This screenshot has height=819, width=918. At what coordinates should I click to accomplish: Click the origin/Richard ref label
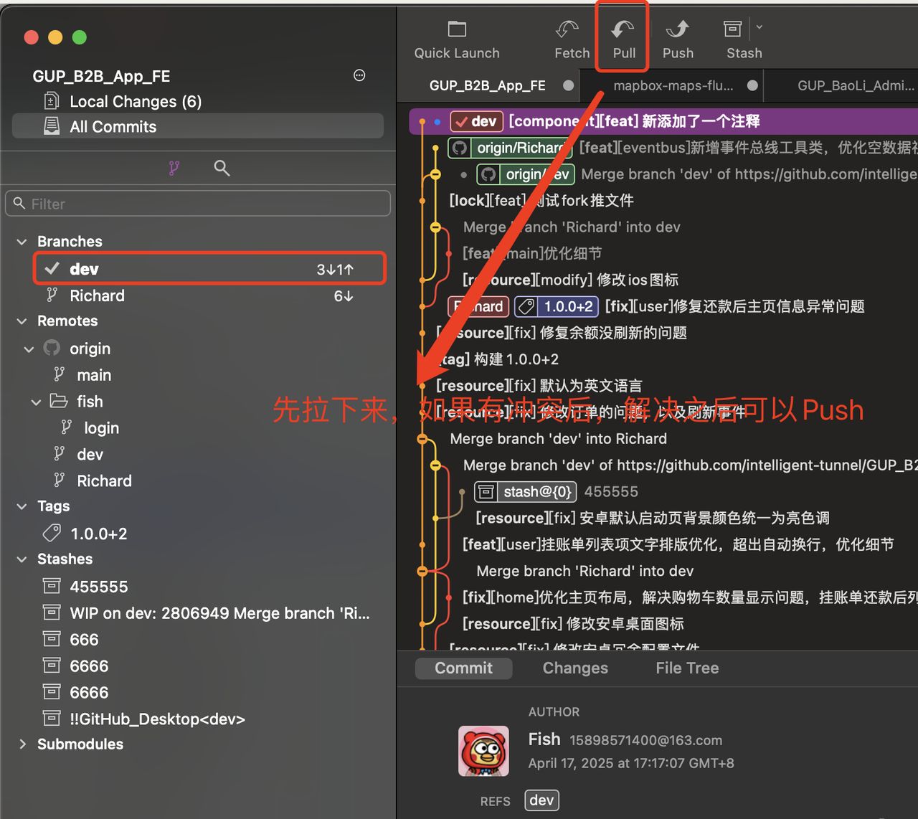click(510, 148)
